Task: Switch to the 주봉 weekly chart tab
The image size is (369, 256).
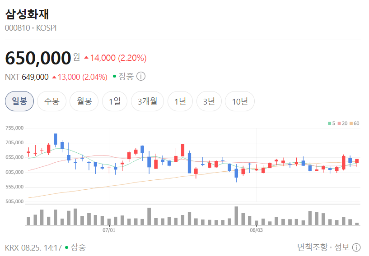Action: coord(52,101)
